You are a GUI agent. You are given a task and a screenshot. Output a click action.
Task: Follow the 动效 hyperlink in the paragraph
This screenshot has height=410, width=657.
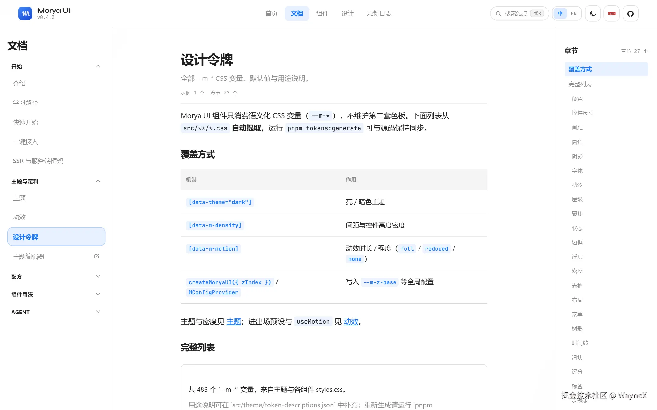coord(351,322)
